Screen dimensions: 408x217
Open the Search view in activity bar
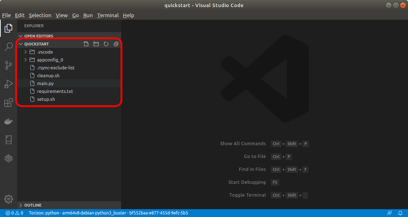point(9,47)
